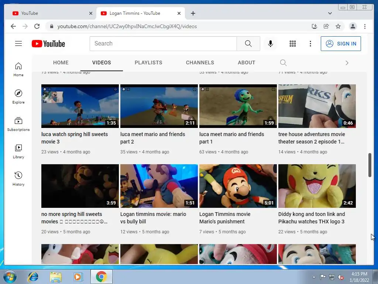Open History in sidebar

pyautogui.click(x=18, y=179)
